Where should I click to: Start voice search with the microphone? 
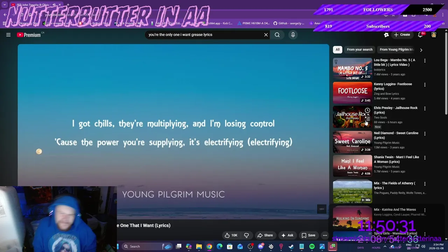coord(293,35)
